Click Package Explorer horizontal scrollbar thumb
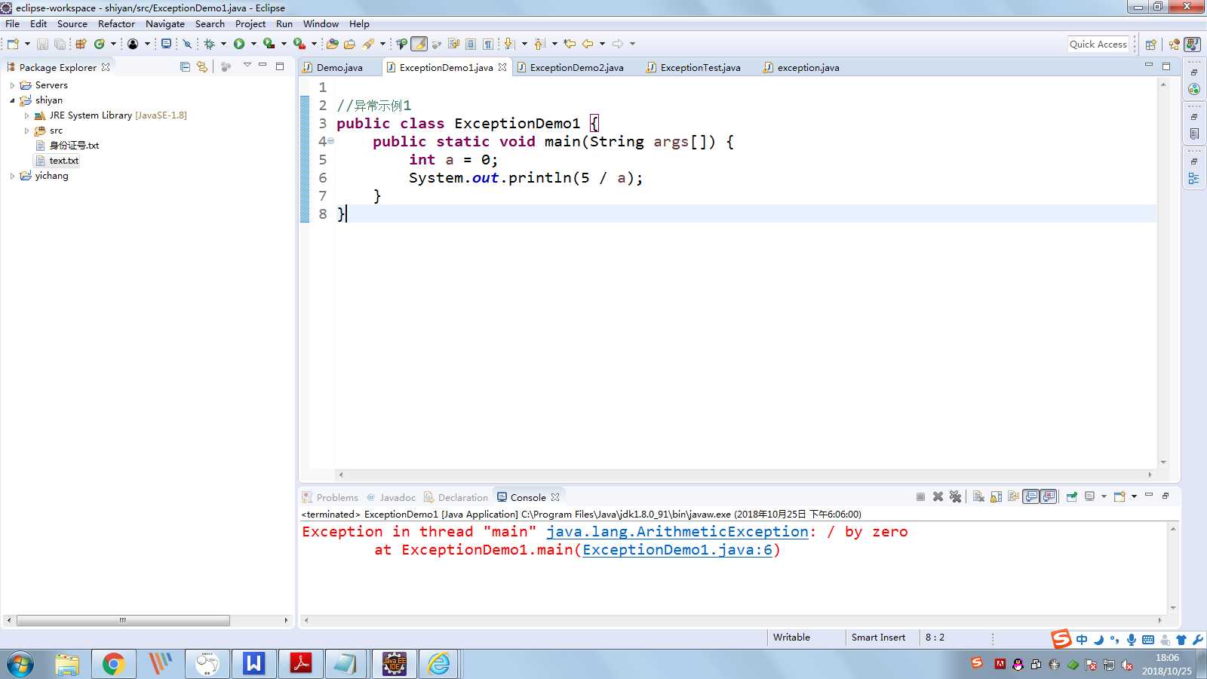The image size is (1207, 679). click(123, 620)
